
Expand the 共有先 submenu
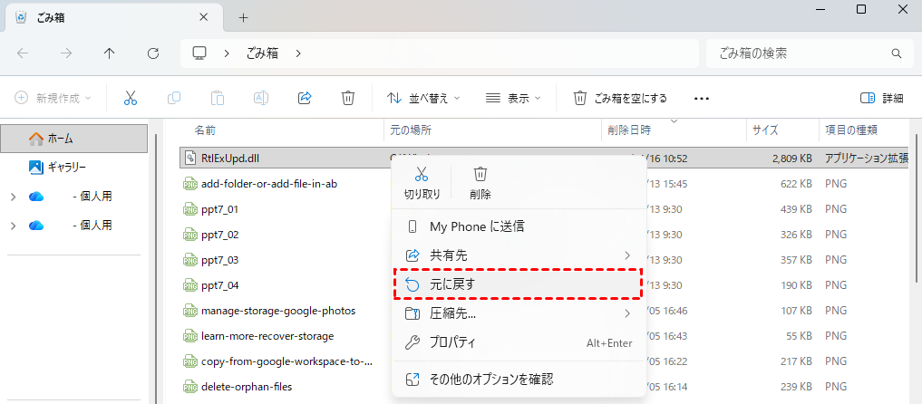tap(518, 255)
